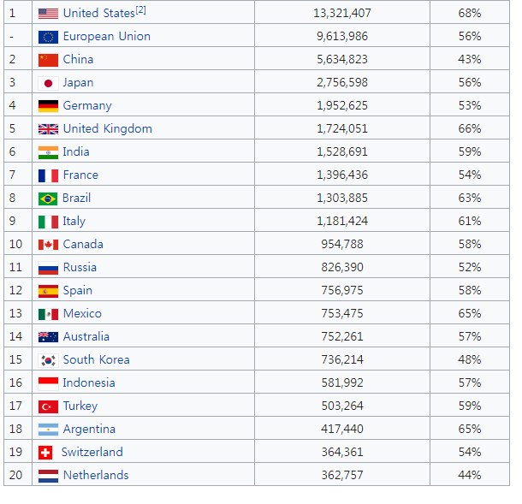Go to the Australia link

[86, 336]
